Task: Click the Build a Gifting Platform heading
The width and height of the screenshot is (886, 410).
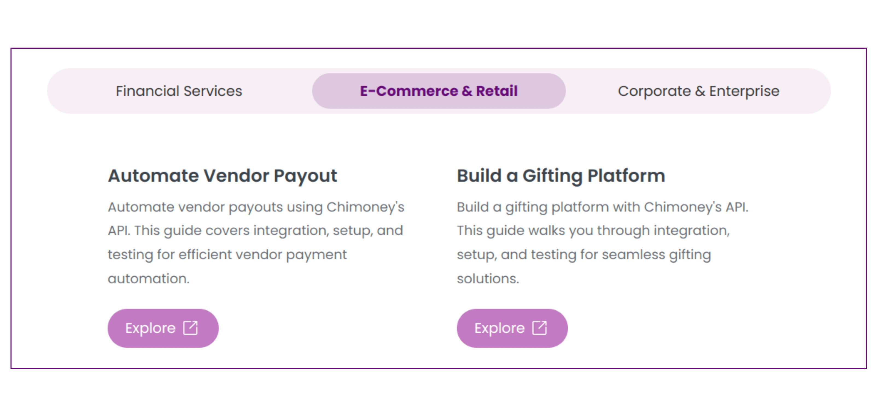Action: [x=561, y=175]
